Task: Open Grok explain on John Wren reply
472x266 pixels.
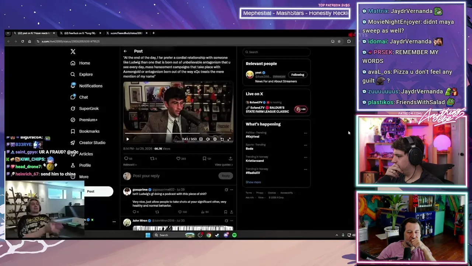Action: (226, 221)
